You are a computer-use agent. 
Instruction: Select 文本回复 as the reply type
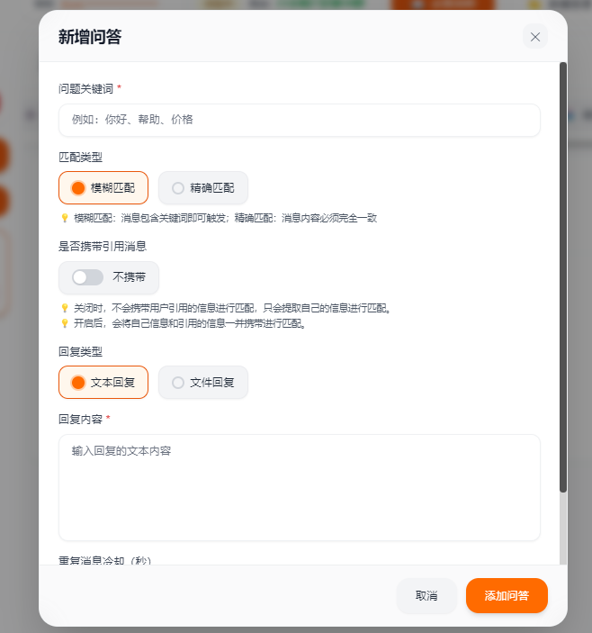pyautogui.click(x=103, y=383)
